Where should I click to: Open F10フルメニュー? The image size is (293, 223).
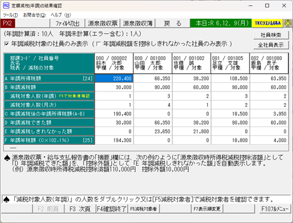(x=275, y=209)
